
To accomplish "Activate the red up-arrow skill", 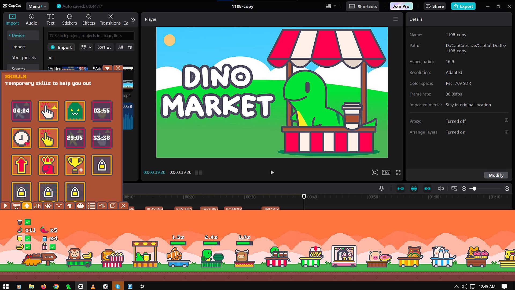I will (21, 165).
